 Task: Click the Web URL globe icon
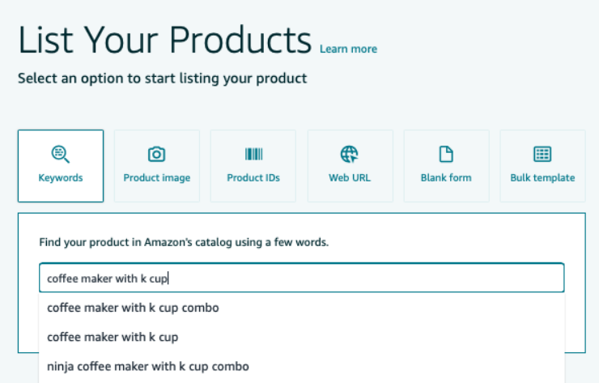coord(350,154)
